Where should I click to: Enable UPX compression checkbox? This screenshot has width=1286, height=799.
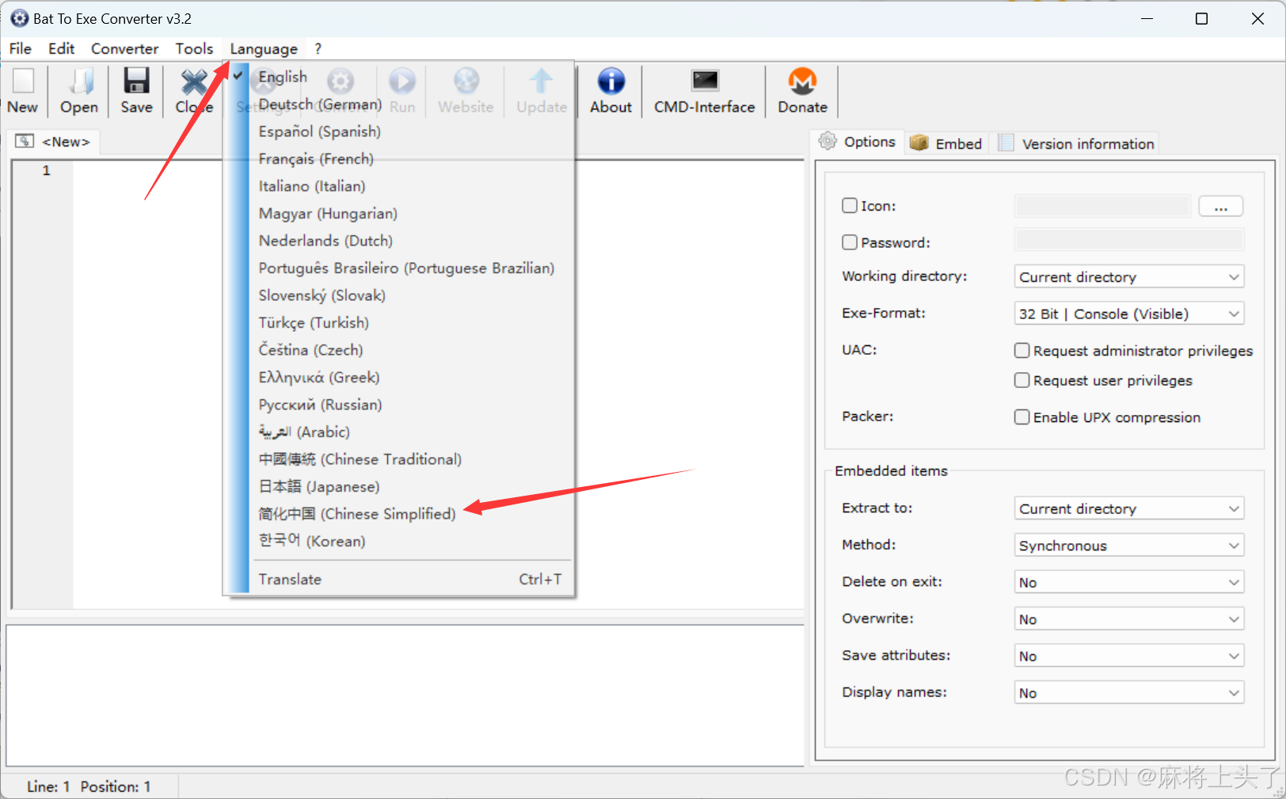point(1022,417)
